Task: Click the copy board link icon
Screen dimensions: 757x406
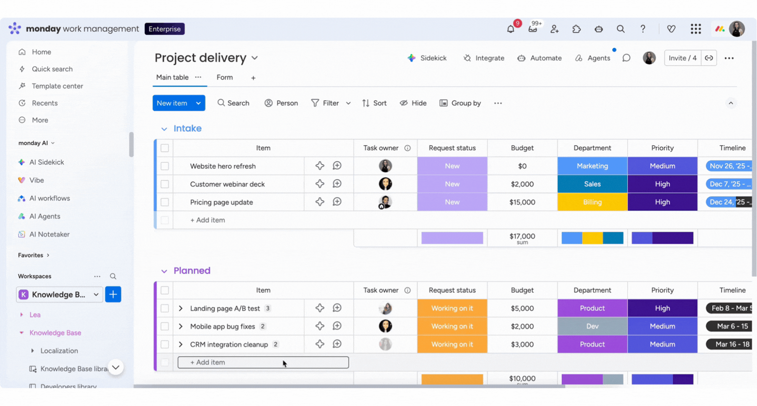Action: point(709,58)
